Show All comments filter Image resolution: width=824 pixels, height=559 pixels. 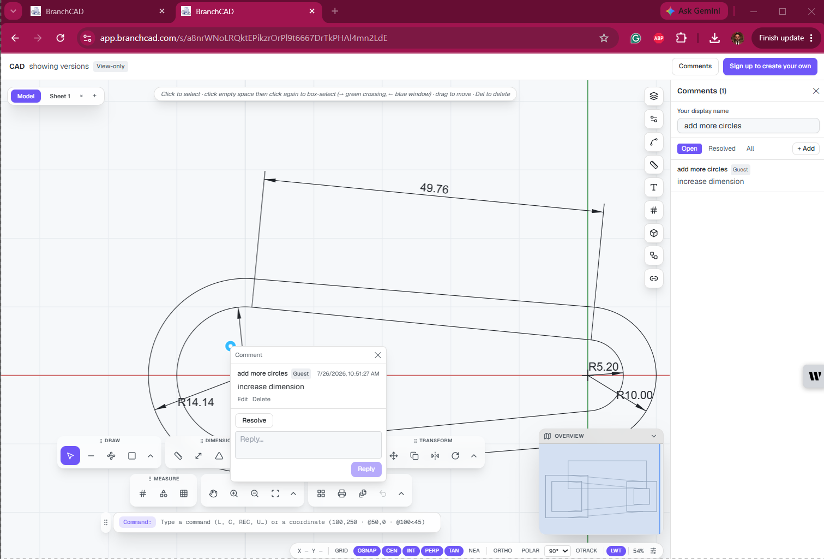(750, 148)
